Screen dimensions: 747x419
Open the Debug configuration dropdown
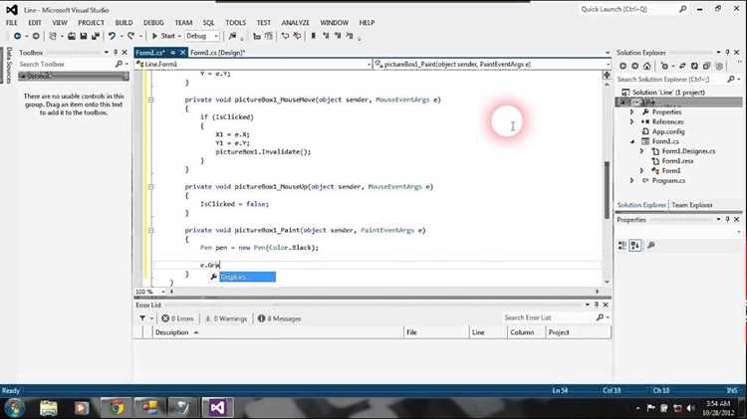tap(202, 36)
